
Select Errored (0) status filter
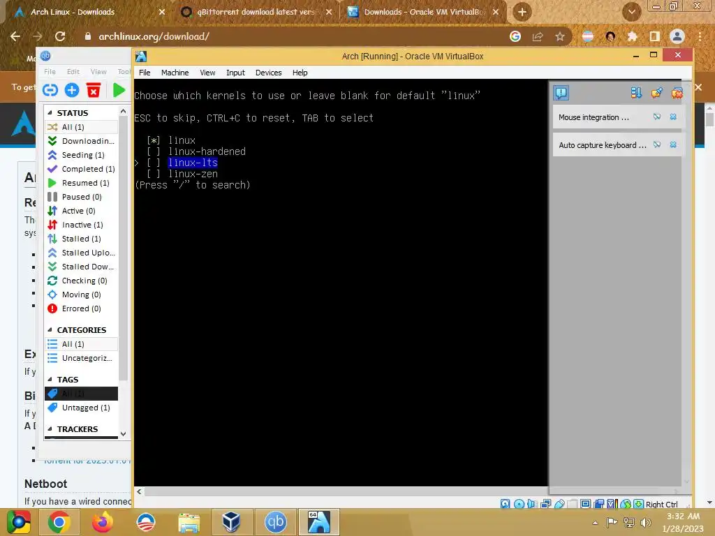click(x=81, y=308)
